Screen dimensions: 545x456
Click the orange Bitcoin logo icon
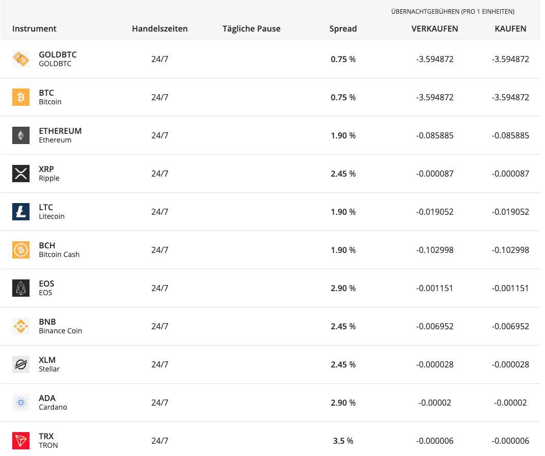[21, 97]
